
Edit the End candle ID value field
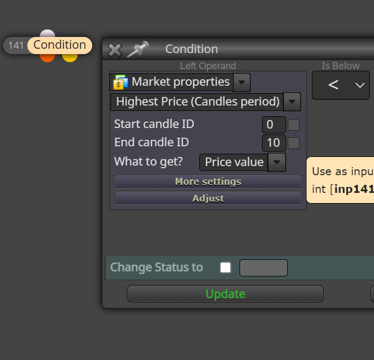pos(274,143)
